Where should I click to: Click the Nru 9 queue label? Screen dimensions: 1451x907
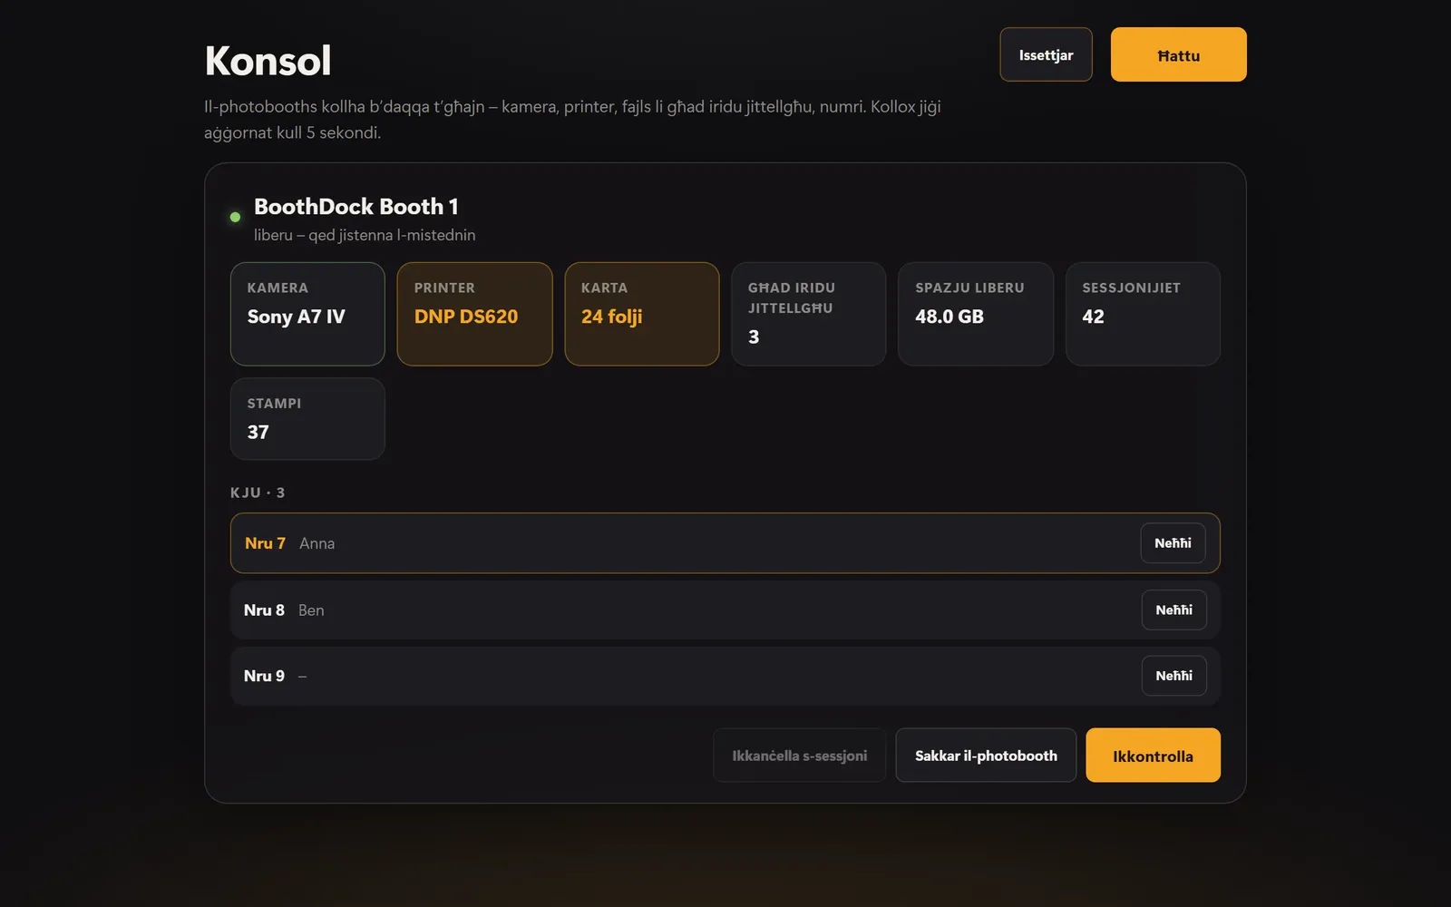point(264,676)
